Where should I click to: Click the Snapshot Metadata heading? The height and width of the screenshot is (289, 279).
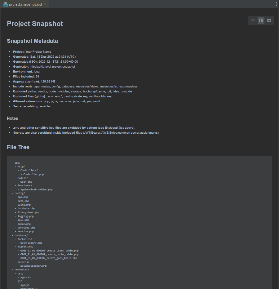(32, 41)
